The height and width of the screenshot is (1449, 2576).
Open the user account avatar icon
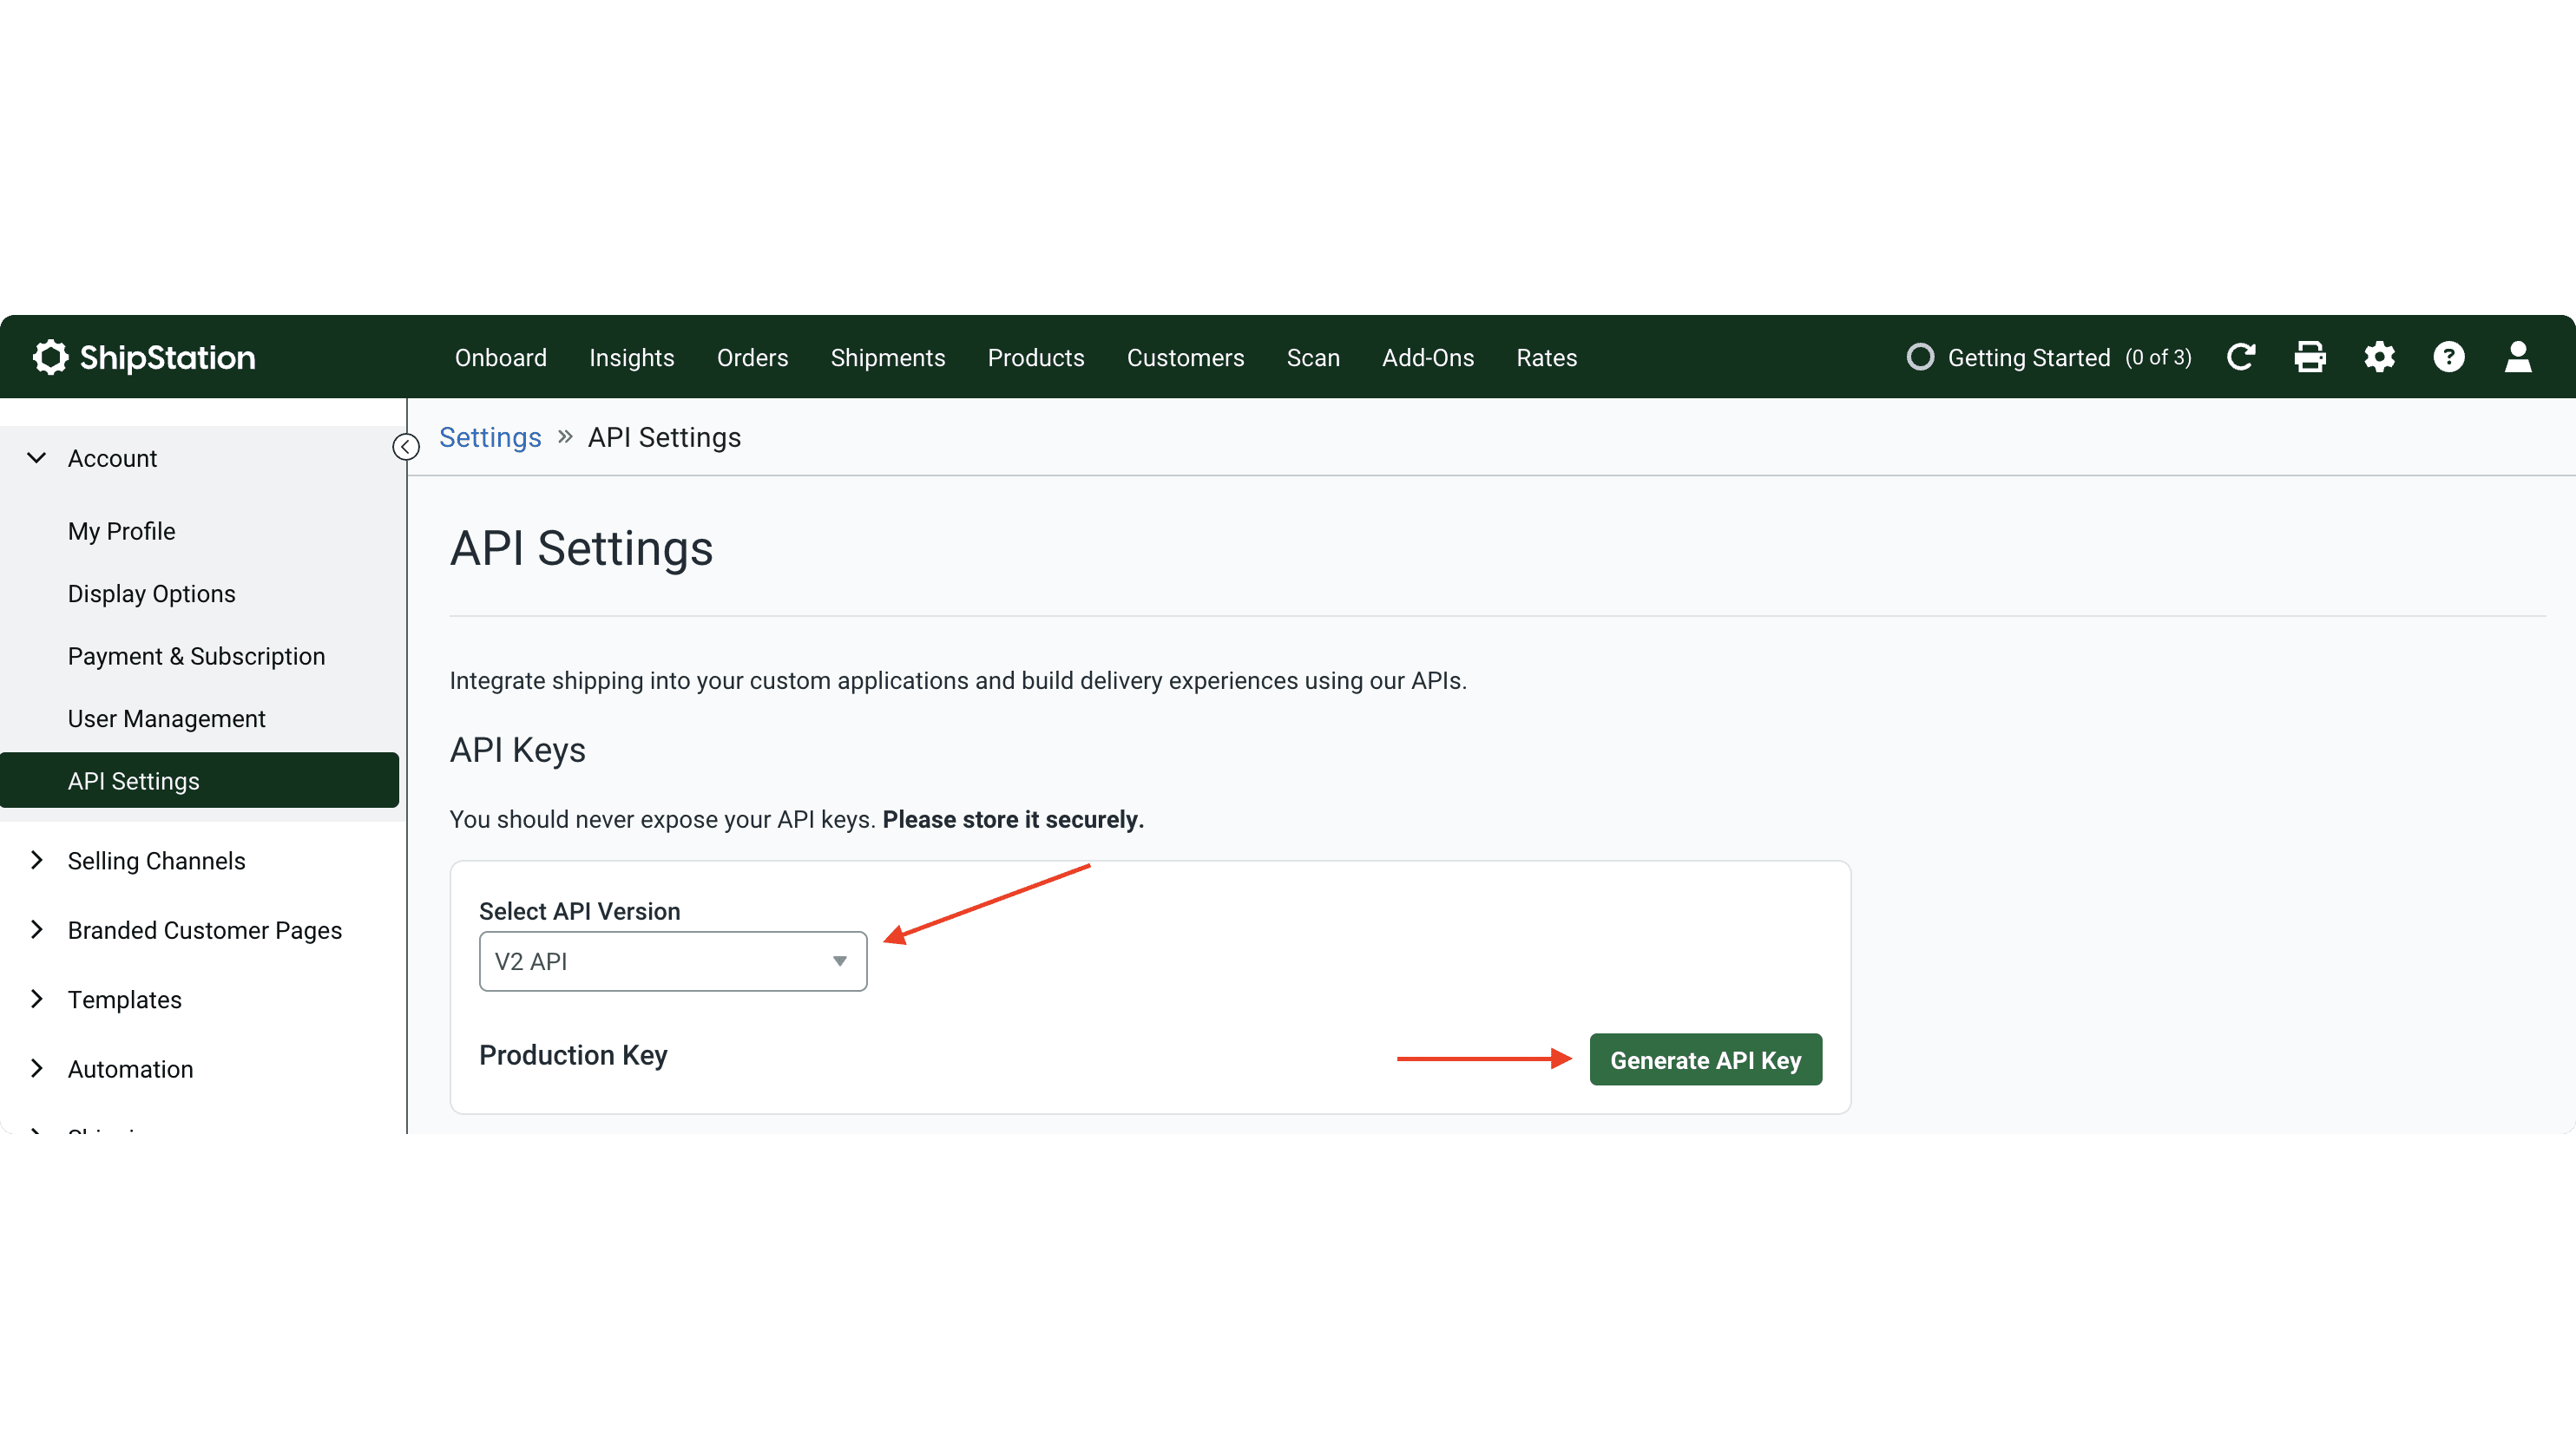[2519, 357]
